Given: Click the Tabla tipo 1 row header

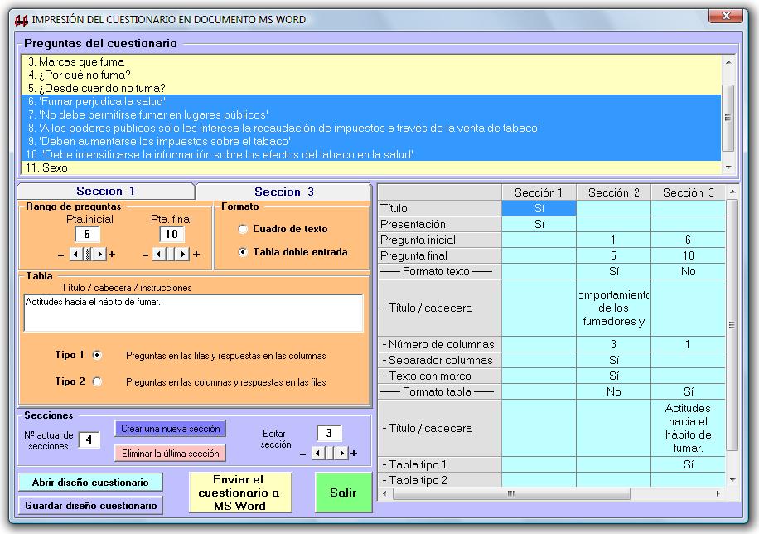Looking at the screenshot, I should pos(439,464).
